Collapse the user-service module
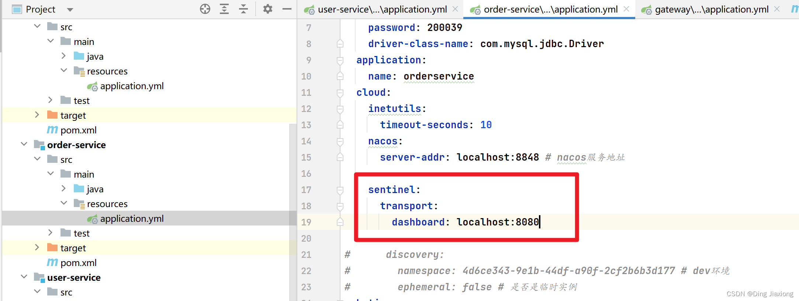Viewport: 799px width, 301px height. 24,277
